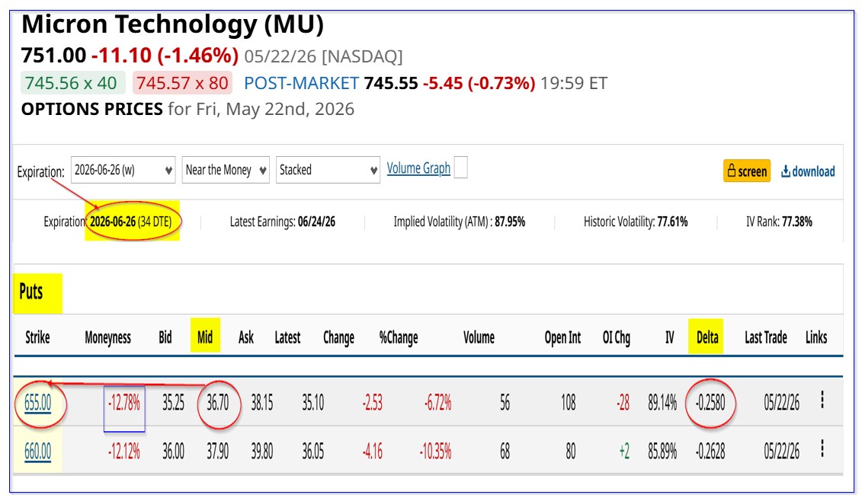Click moneyness value -12.12%
The height and width of the screenshot is (495, 862).
point(123,452)
